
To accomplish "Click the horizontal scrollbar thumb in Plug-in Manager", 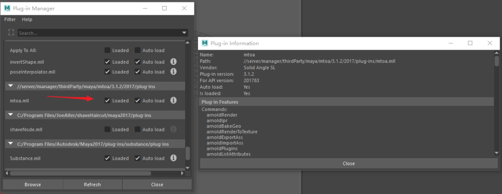I will pos(80,173).
